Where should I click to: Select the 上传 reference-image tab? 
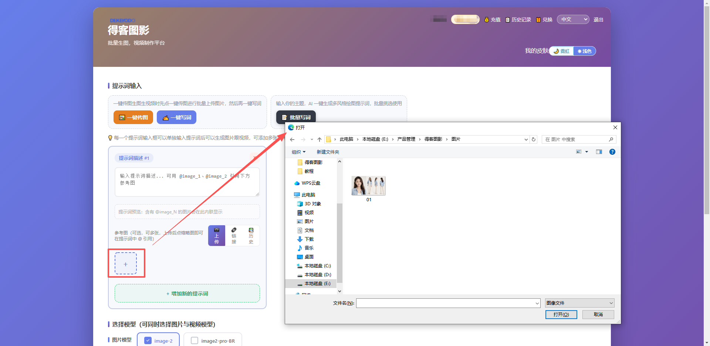pos(217,236)
